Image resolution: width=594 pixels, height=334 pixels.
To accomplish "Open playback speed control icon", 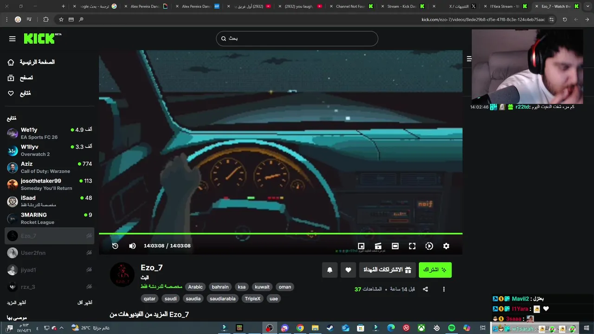I will pos(429,246).
